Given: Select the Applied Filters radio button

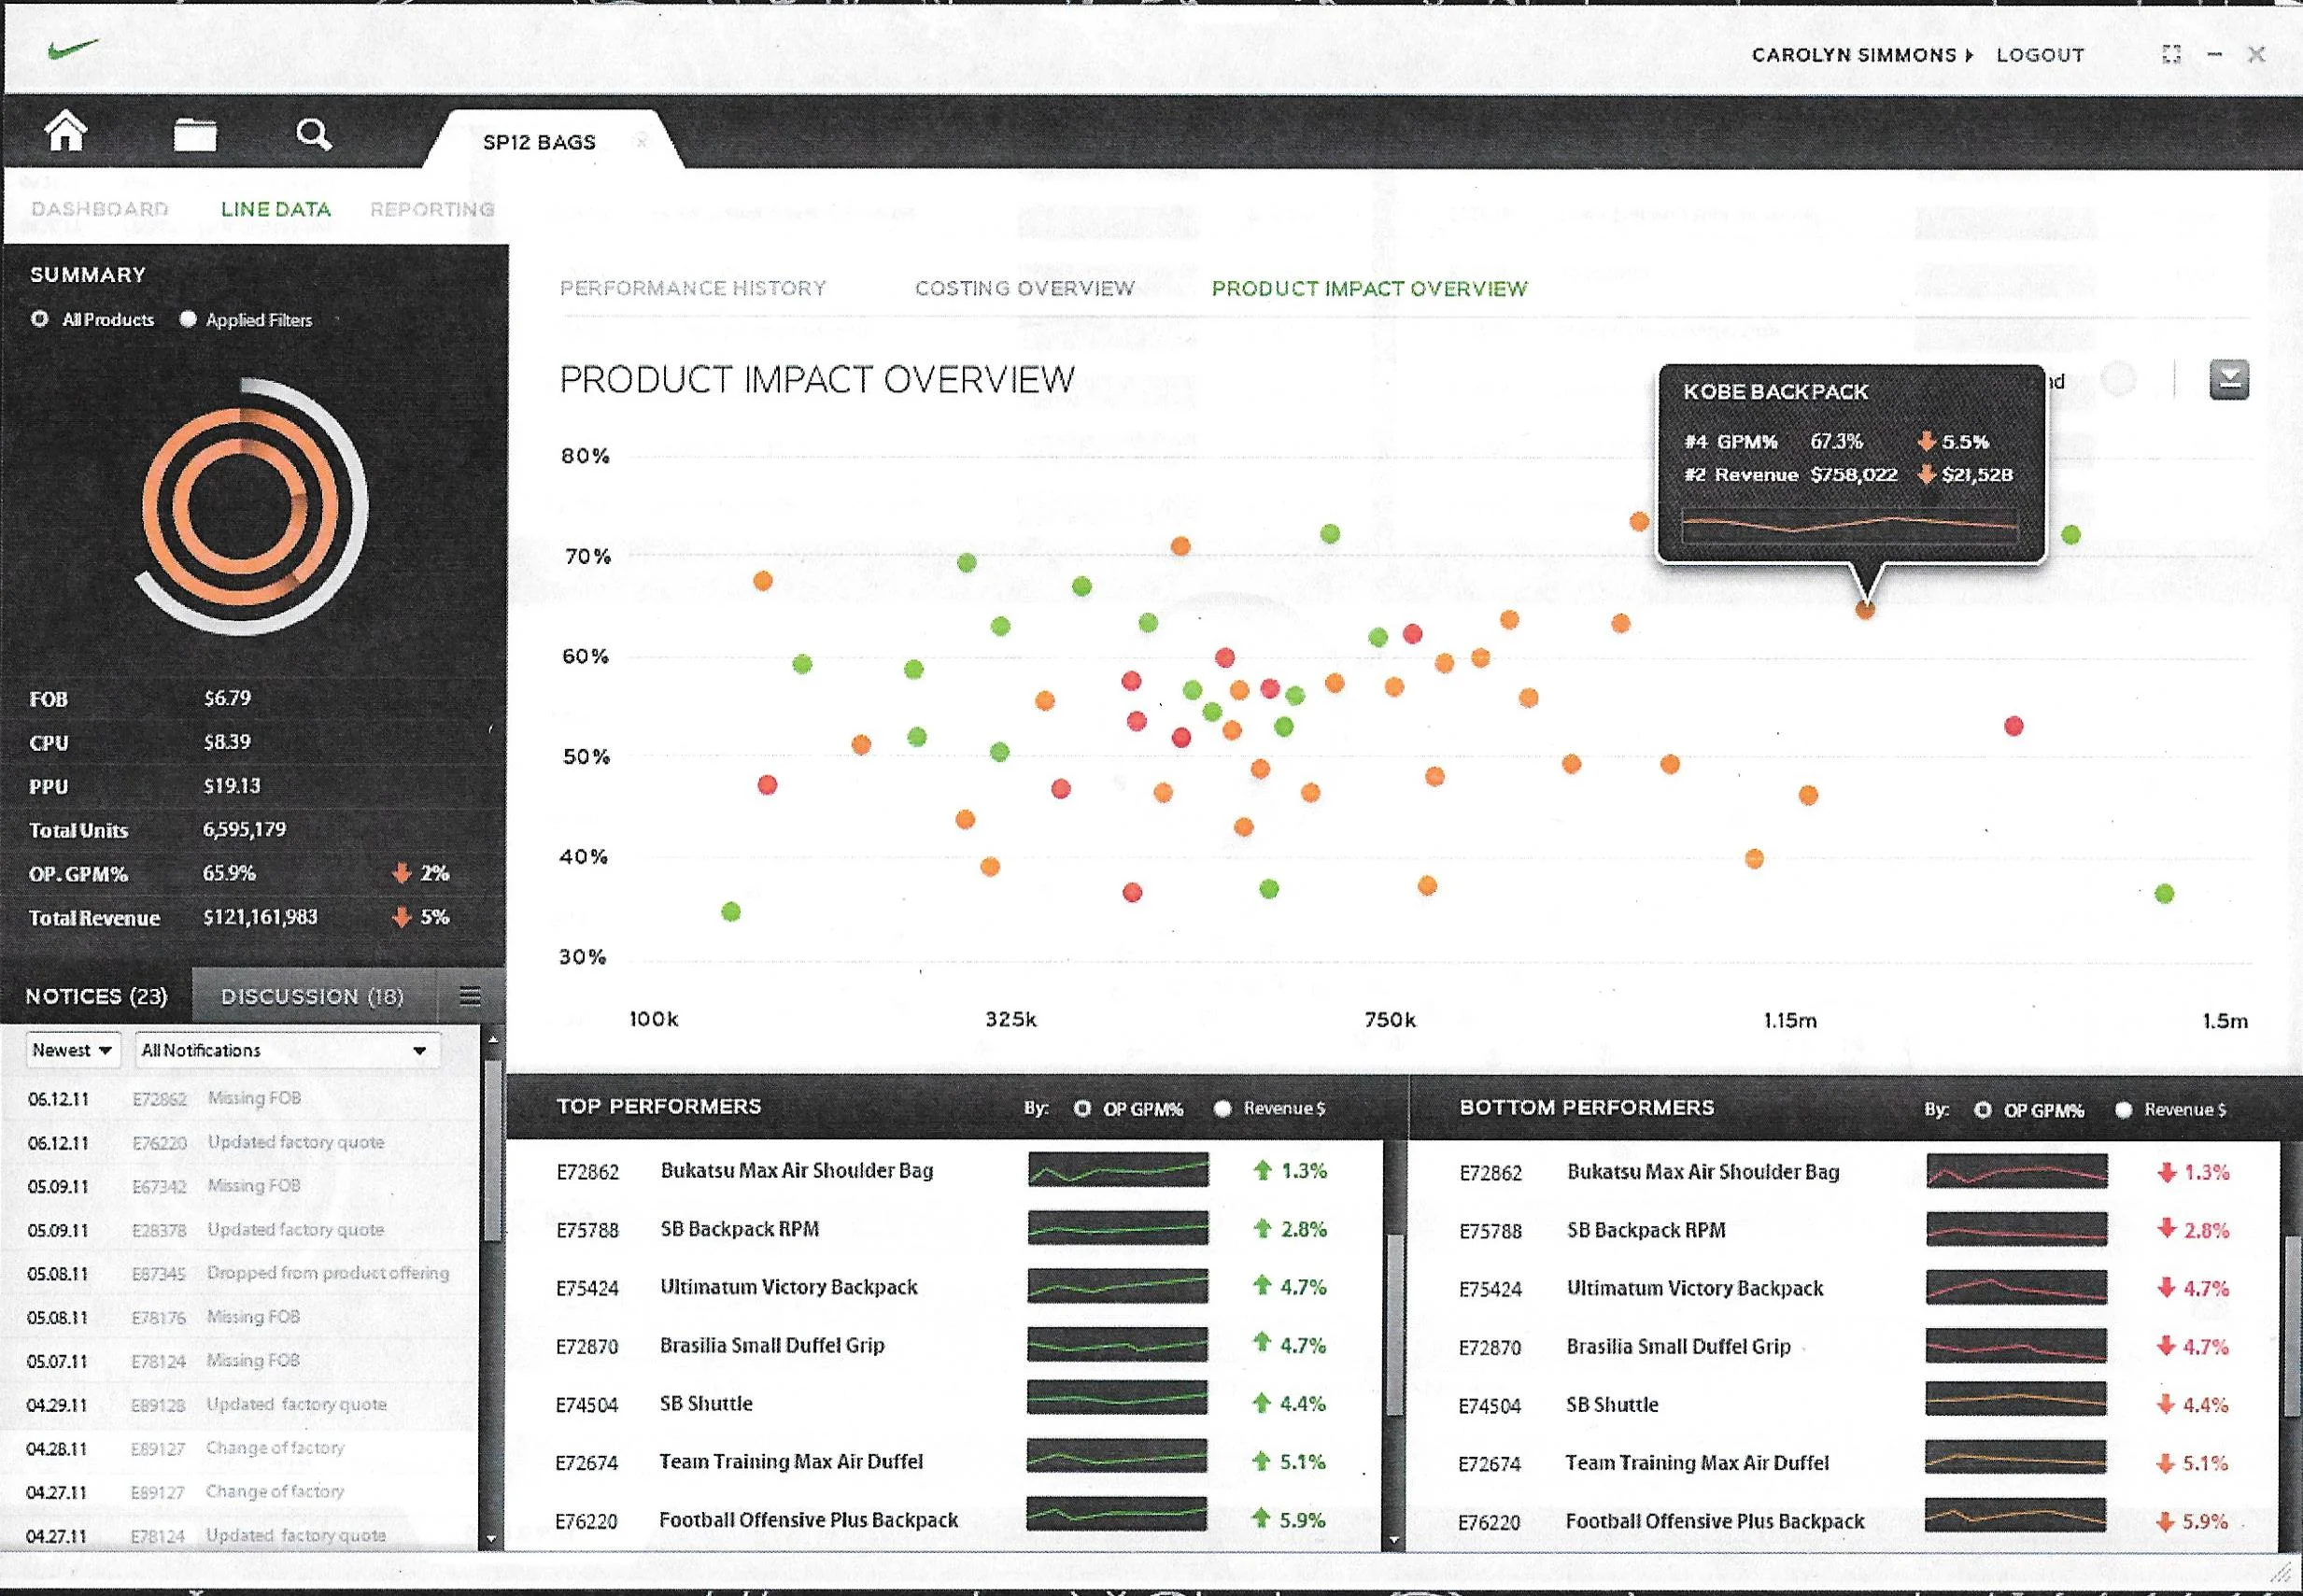Looking at the screenshot, I should pos(187,320).
